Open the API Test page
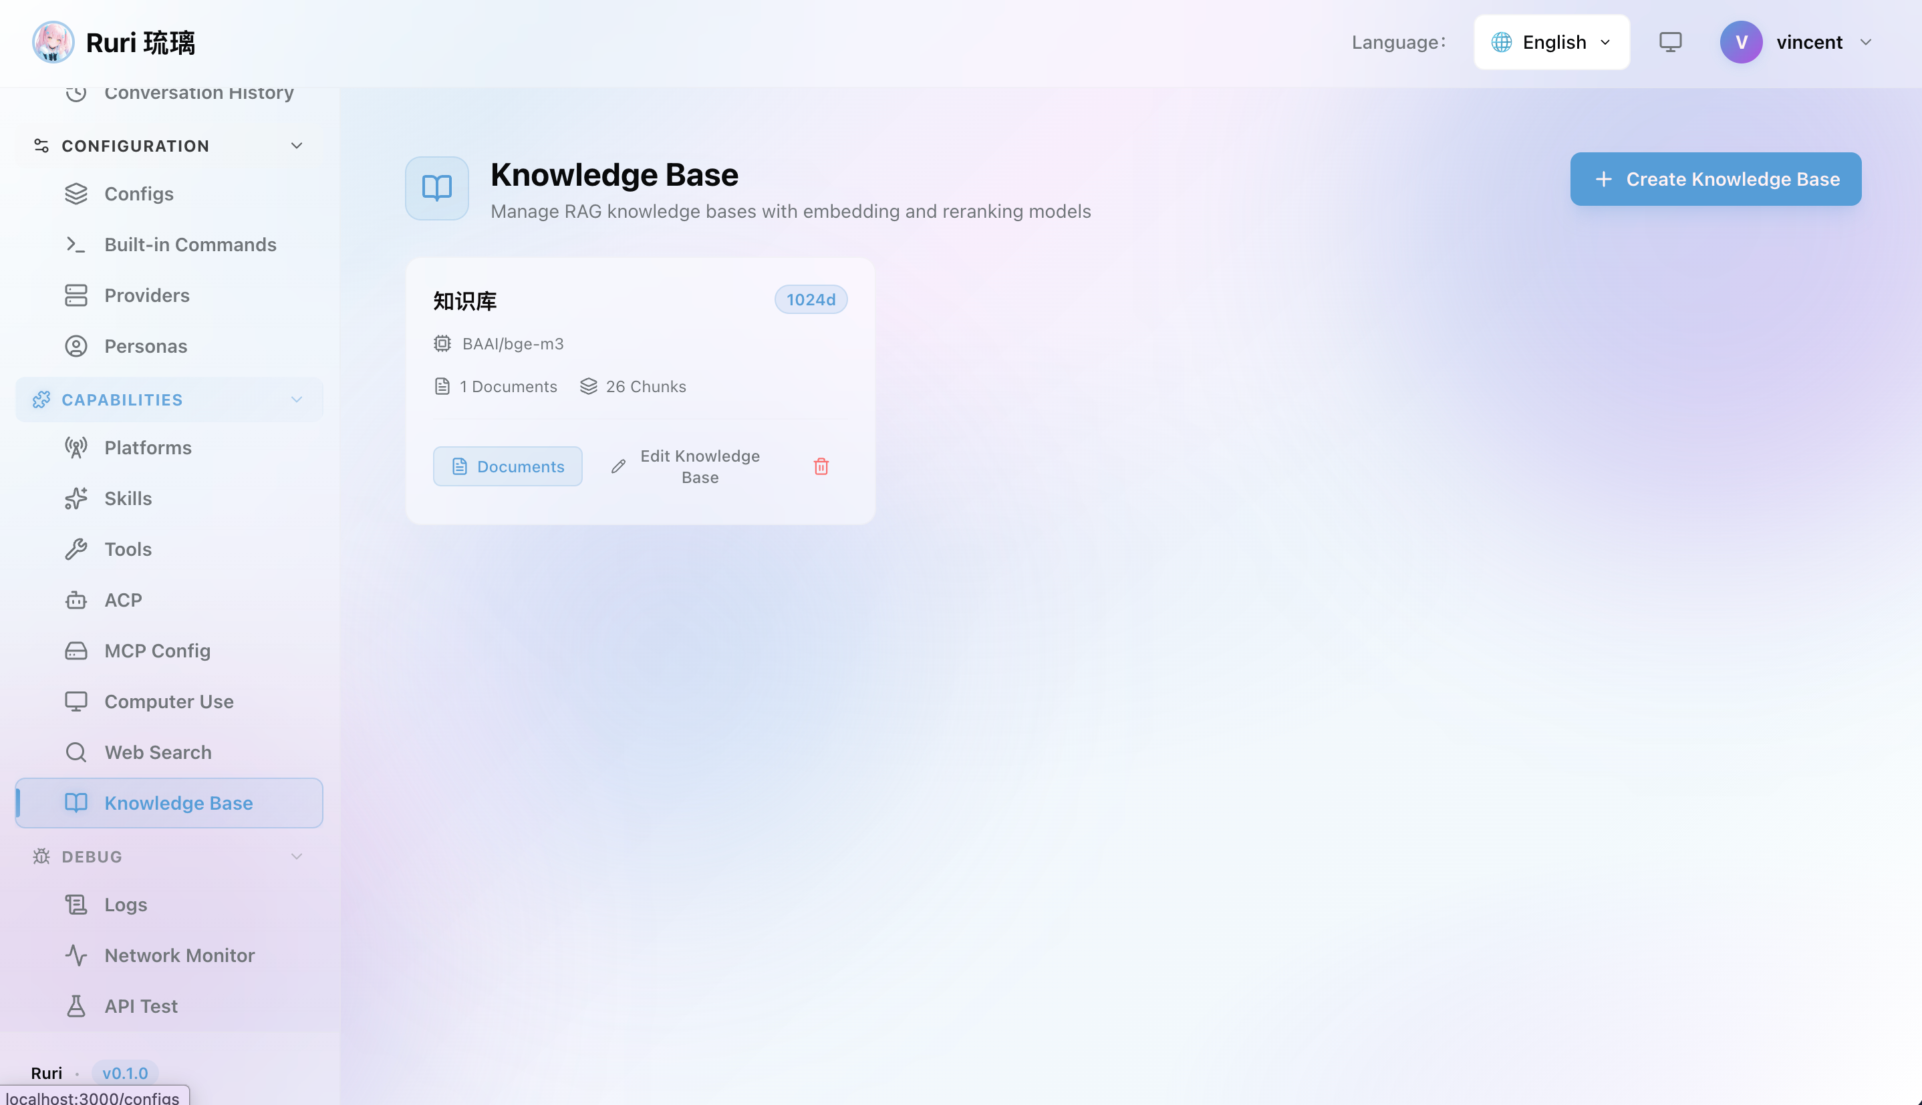Viewport: 1922px width, 1105px height. (x=169, y=1006)
